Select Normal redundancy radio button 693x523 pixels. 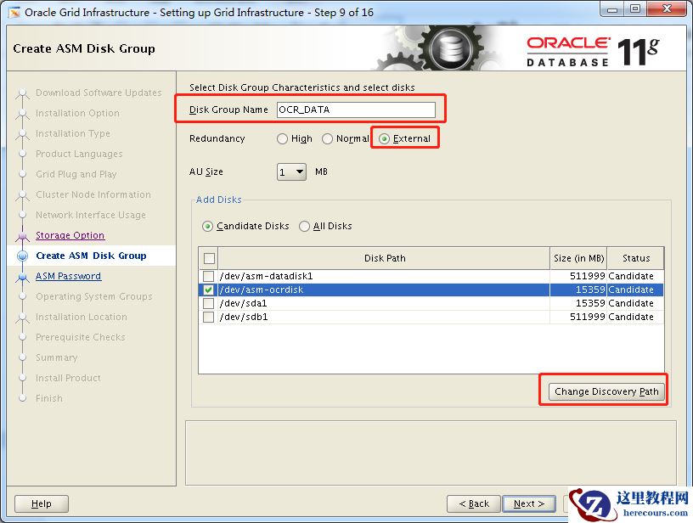[327, 138]
